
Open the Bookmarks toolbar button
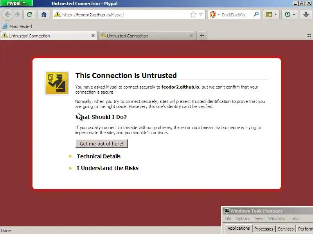pyautogui.click(x=269, y=14)
